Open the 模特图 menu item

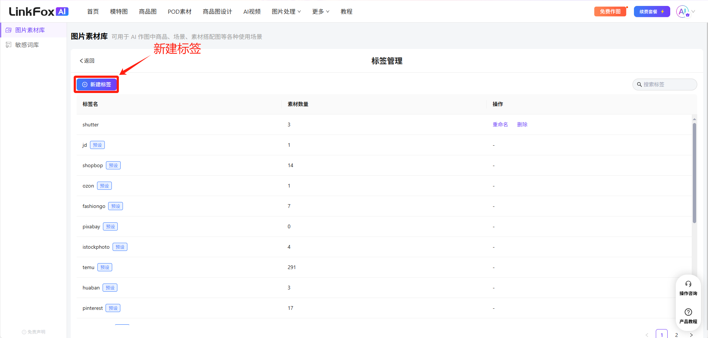(119, 11)
